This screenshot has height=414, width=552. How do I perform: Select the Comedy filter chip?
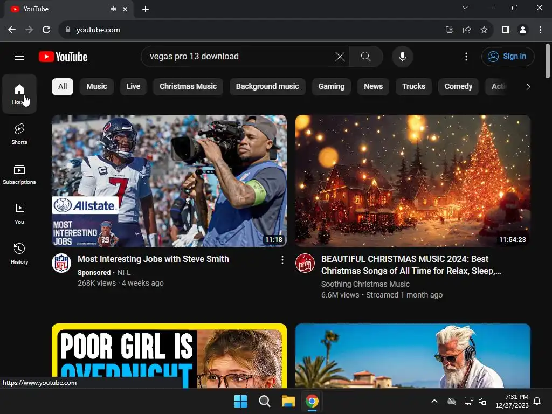coord(458,87)
